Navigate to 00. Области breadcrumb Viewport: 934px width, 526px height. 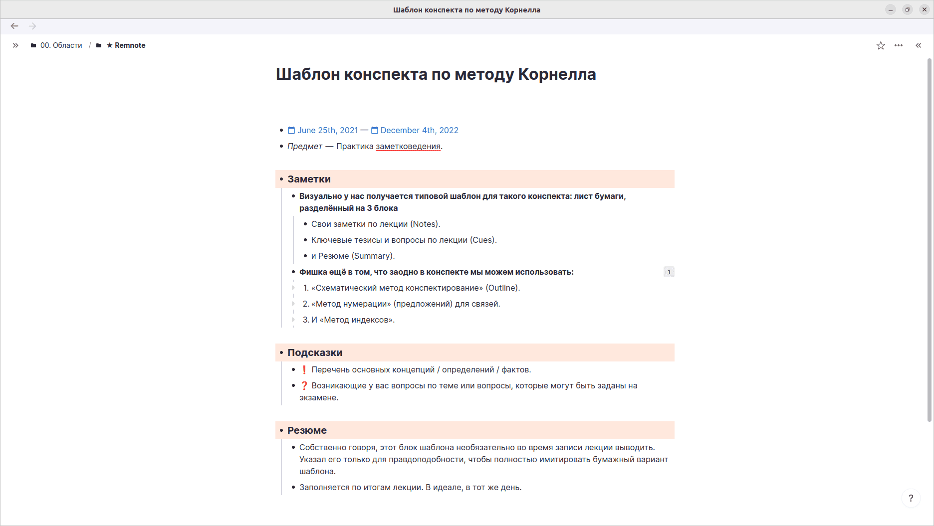click(61, 45)
